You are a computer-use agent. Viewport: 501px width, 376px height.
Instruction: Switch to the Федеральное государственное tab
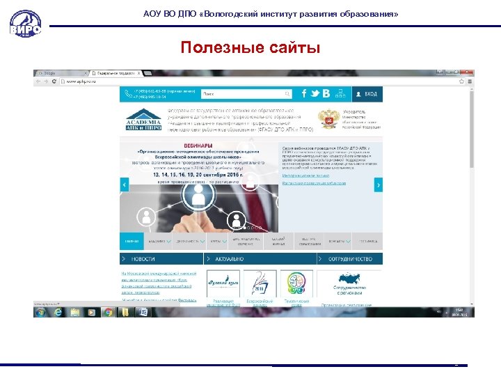click(116, 73)
